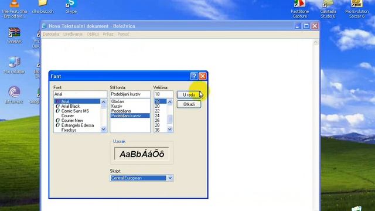Click size list scroll-up arrow
This screenshot has height=211, width=375.
coord(169,102)
